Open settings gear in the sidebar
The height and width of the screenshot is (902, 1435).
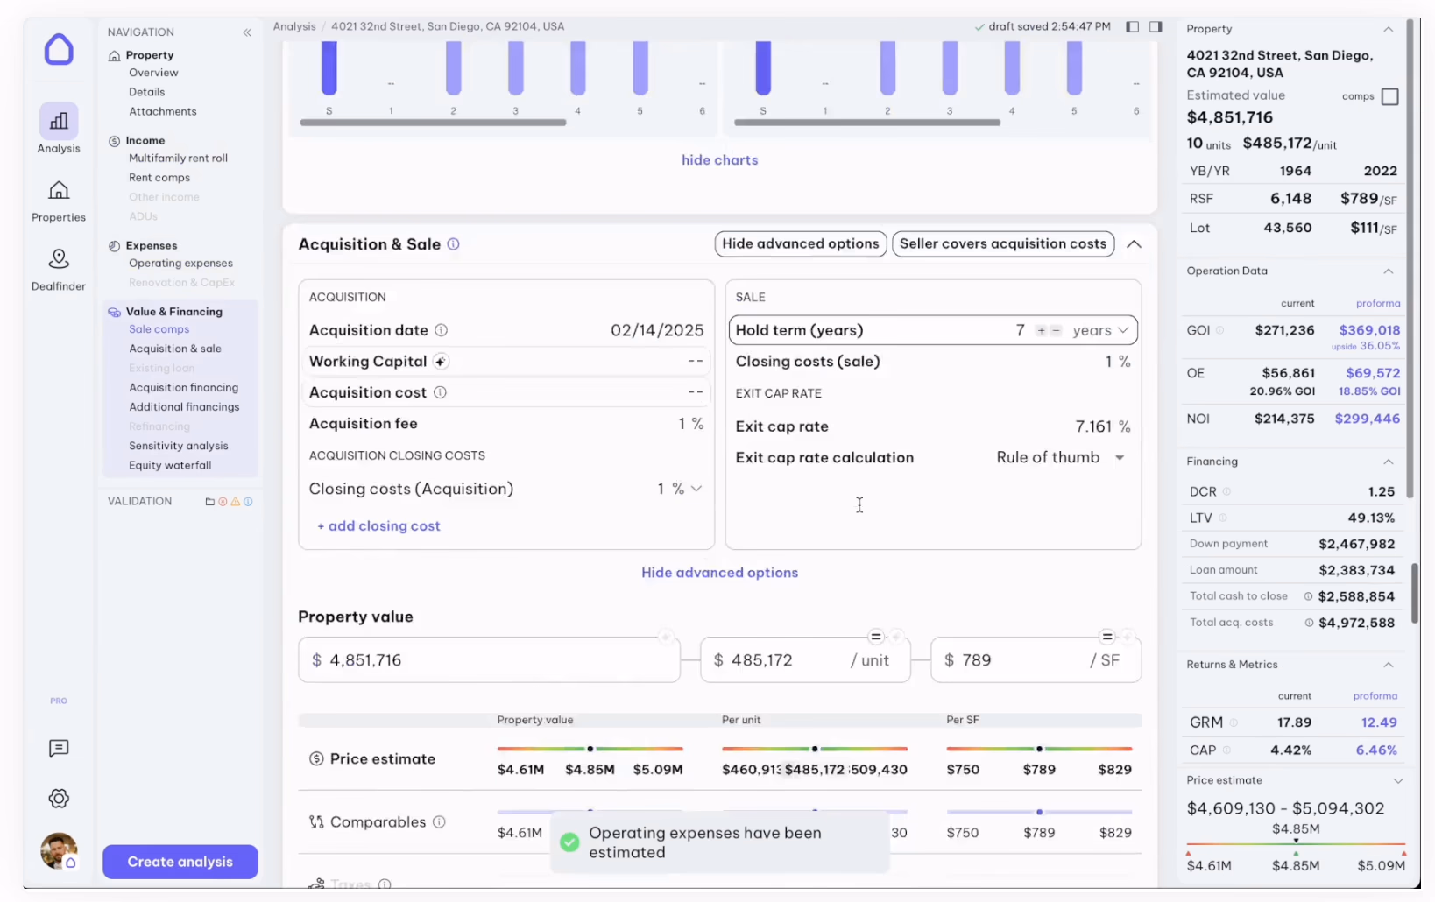point(59,799)
